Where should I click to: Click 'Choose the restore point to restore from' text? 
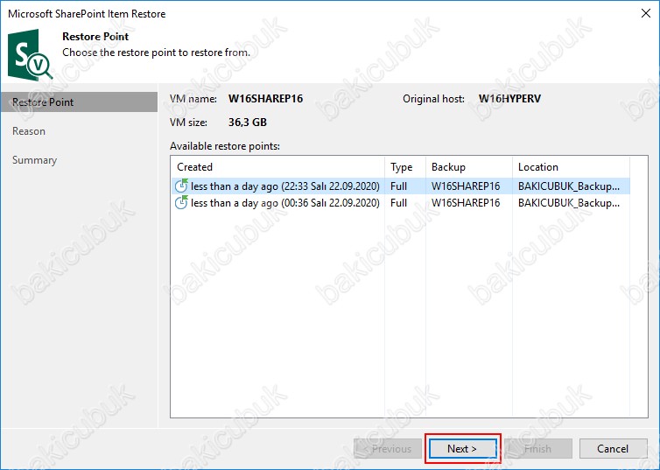pos(156,53)
